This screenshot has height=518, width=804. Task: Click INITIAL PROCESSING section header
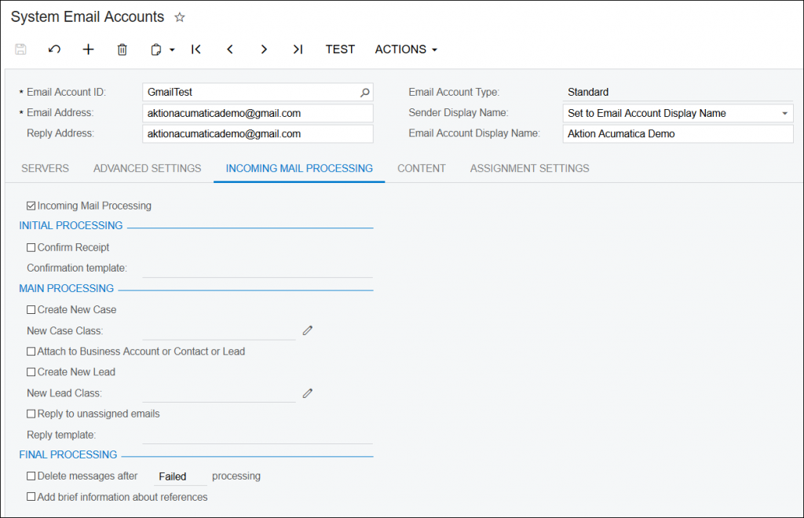(71, 225)
